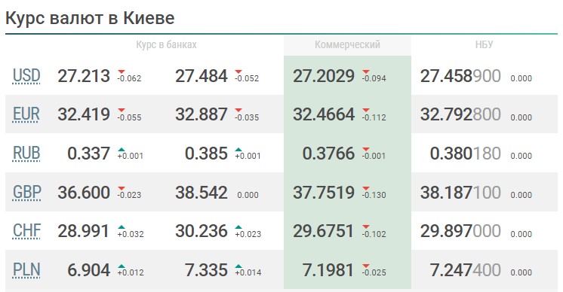Click the green up arrow by RUB 0.337
563x292 pixels.
pos(122,150)
